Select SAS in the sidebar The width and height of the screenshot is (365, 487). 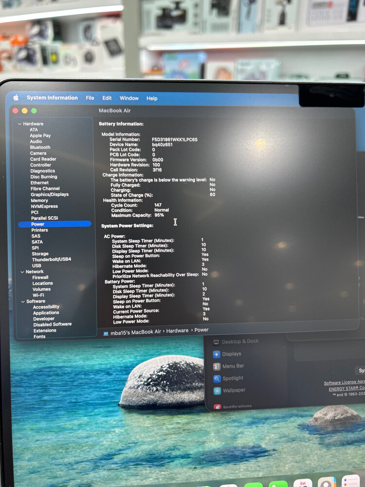pos(36,236)
